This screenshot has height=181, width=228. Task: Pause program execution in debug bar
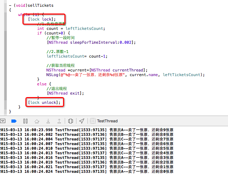(25, 121)
